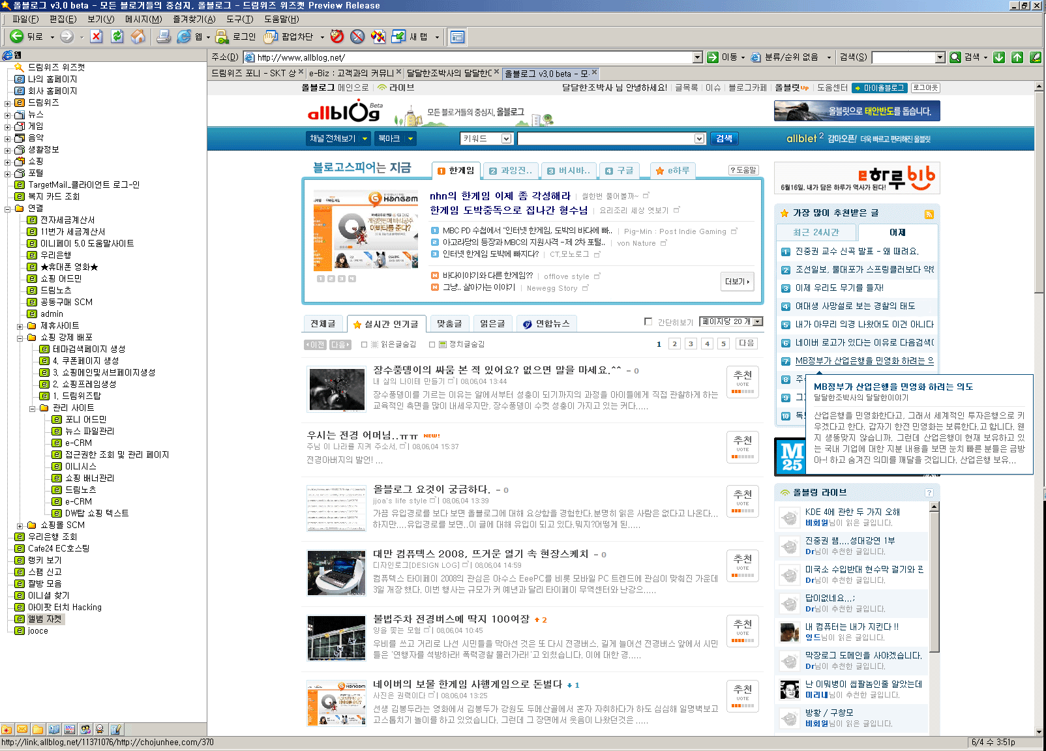Click the red-circle ad block icon
This screenshot has width=1046, height=751.
coord(336,37)
